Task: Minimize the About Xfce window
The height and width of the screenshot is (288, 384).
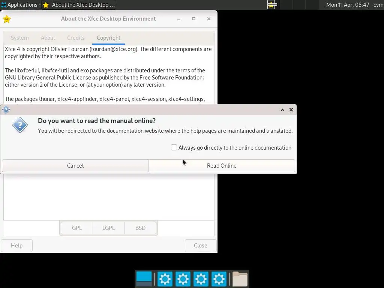Action: point(179,19)
